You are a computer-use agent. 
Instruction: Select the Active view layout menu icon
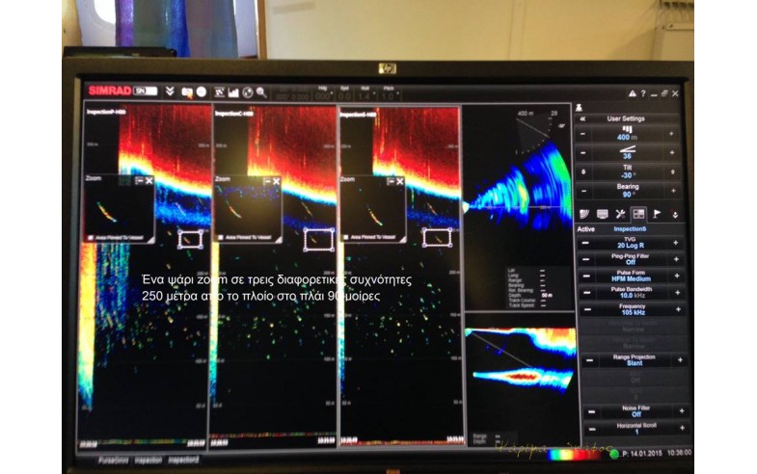pyautogui.click(x=638, y=214)
